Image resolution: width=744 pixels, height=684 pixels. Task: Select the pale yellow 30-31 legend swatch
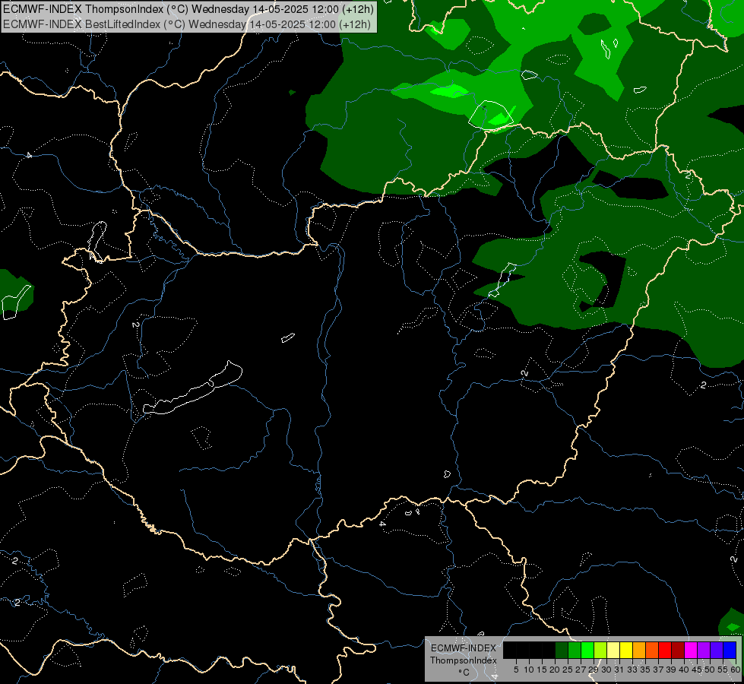[613, 650]
